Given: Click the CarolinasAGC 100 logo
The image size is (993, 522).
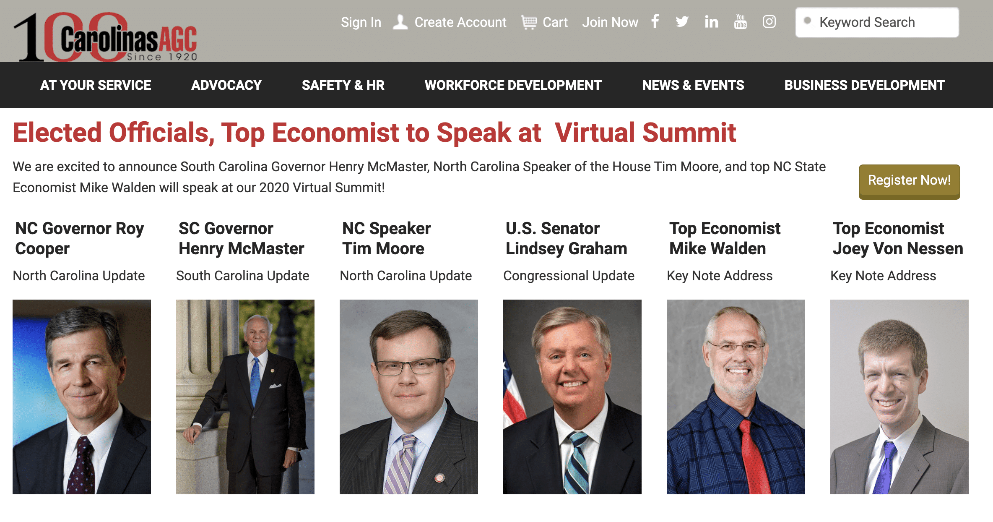Looking at the screenshot, I should point(105,37).
